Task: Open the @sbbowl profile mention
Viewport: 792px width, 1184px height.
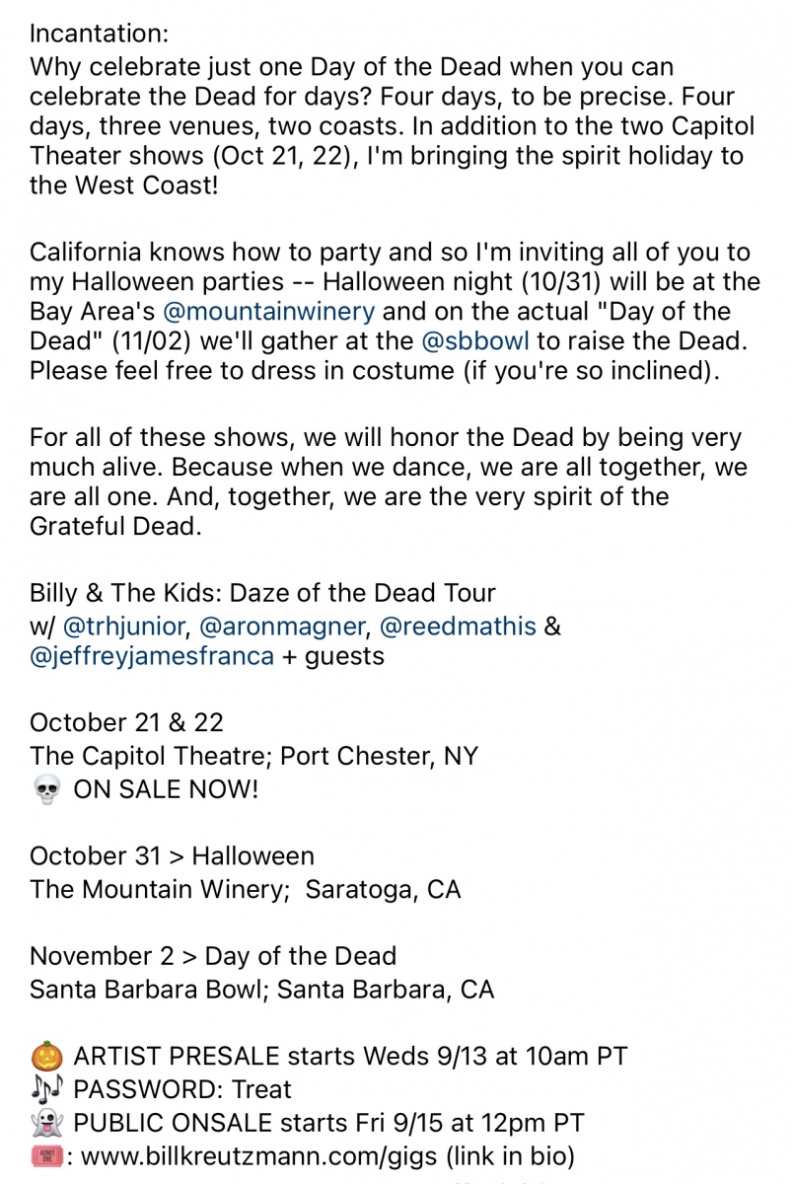Action: click(x=475, y=341)
